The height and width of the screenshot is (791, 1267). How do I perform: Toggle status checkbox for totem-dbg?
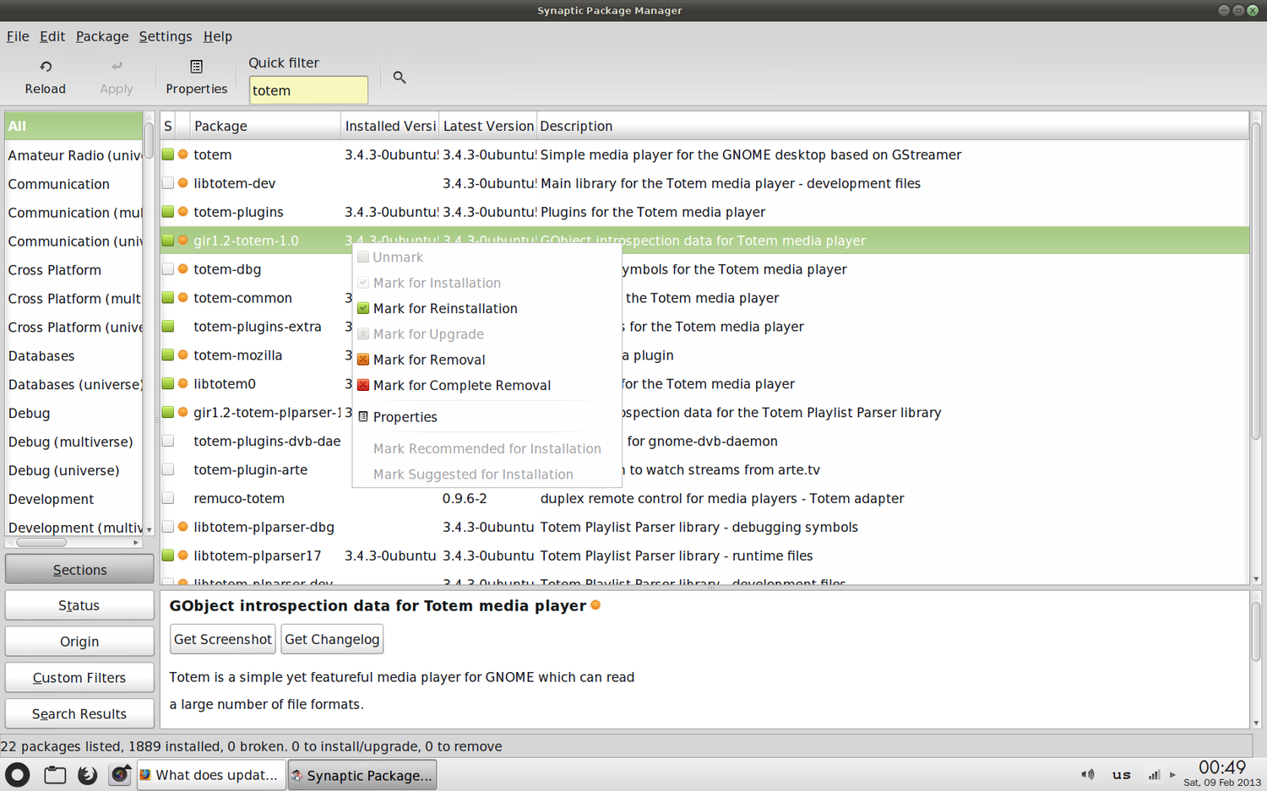pos(168,269)
